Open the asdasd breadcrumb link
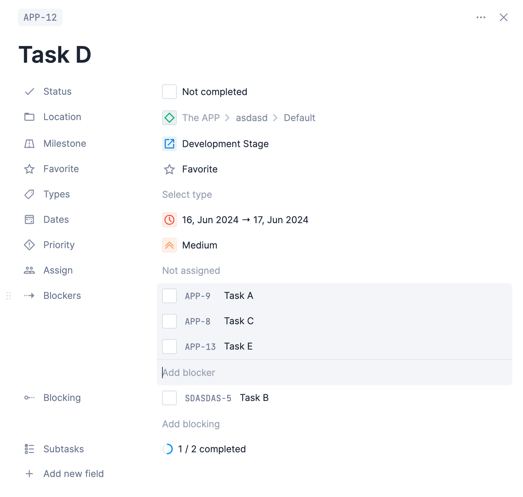 [252, 118]
